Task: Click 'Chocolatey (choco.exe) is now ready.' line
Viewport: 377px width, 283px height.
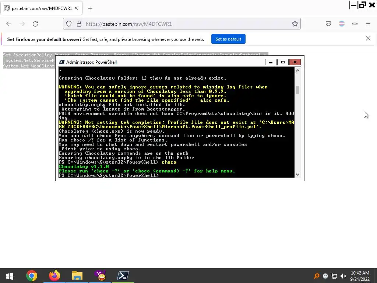Action: 112,131
